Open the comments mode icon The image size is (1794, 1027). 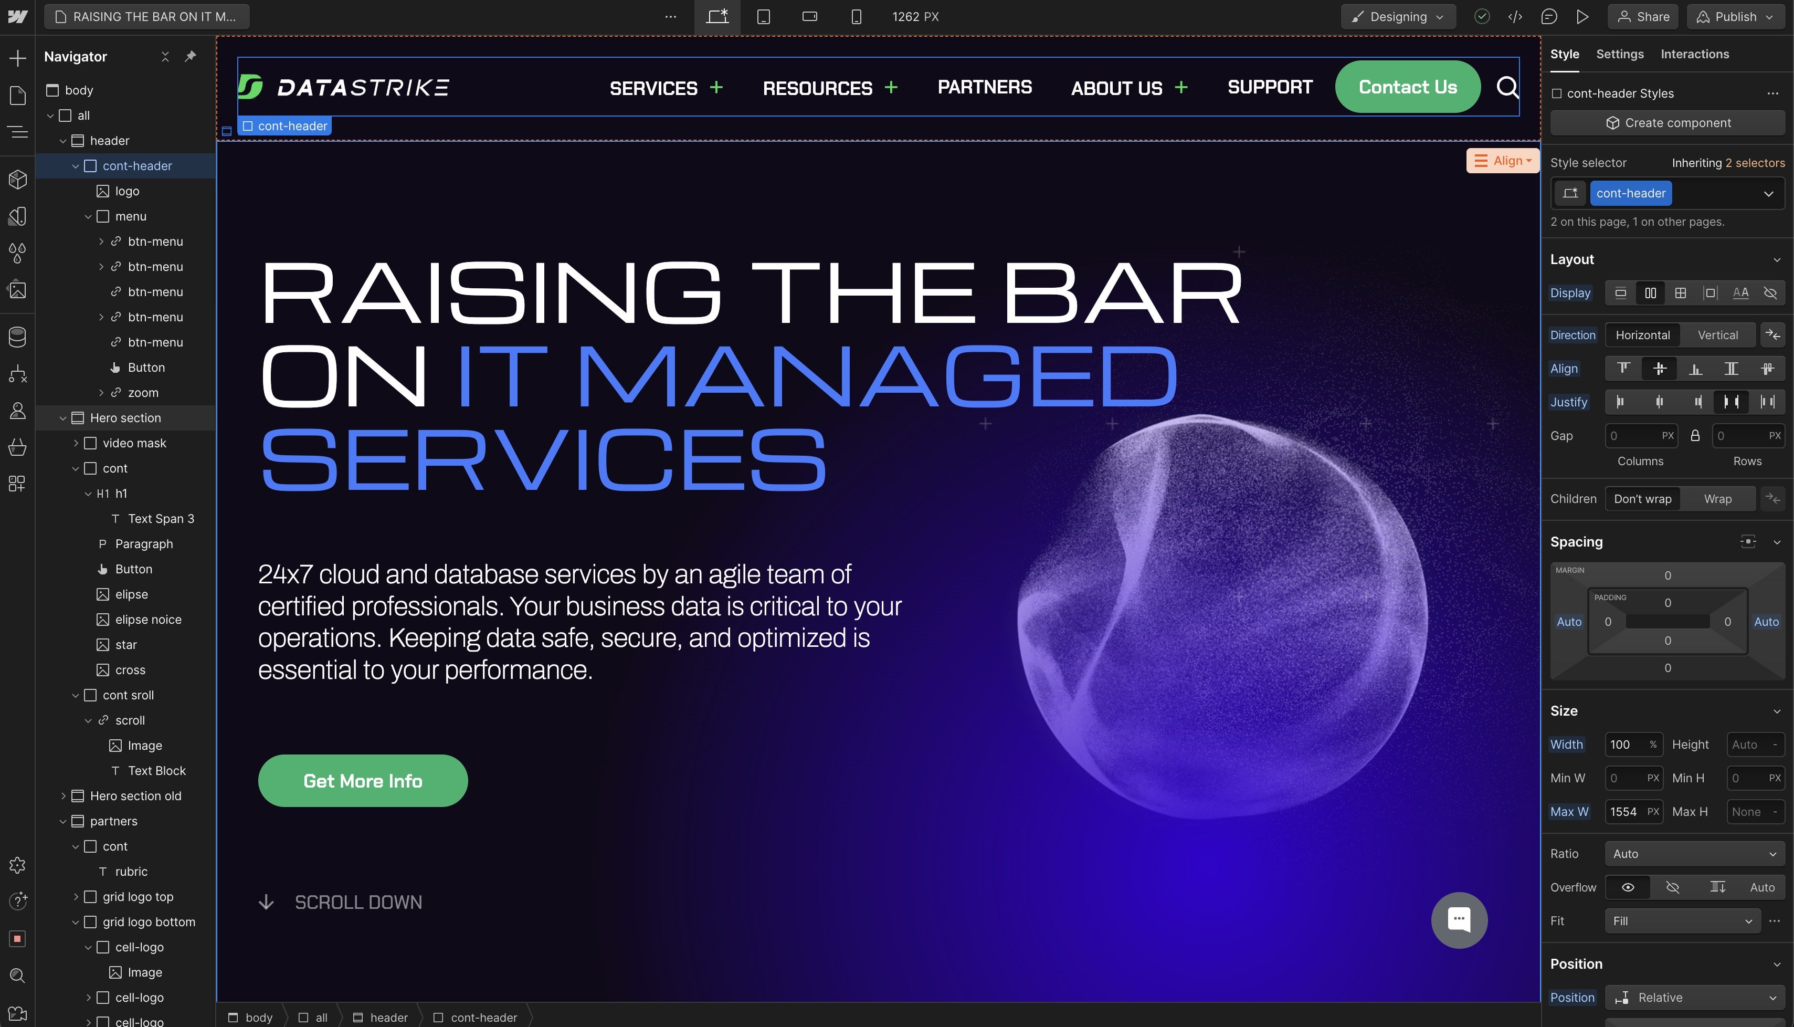pyautogui.click(x=1549, y=16)
